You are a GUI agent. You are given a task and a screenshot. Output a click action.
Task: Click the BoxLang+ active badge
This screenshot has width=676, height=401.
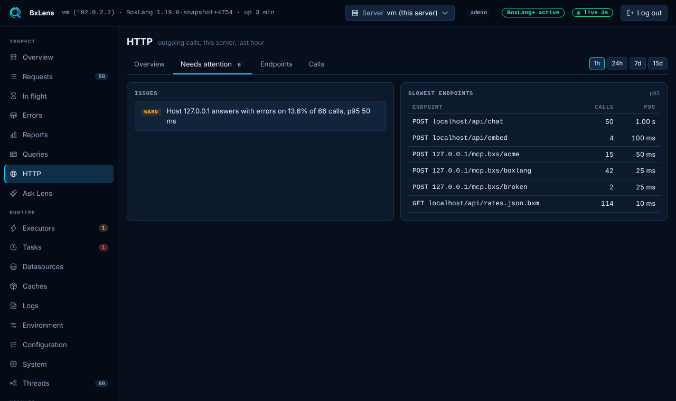pyautogui.click(x=533, y=13)
